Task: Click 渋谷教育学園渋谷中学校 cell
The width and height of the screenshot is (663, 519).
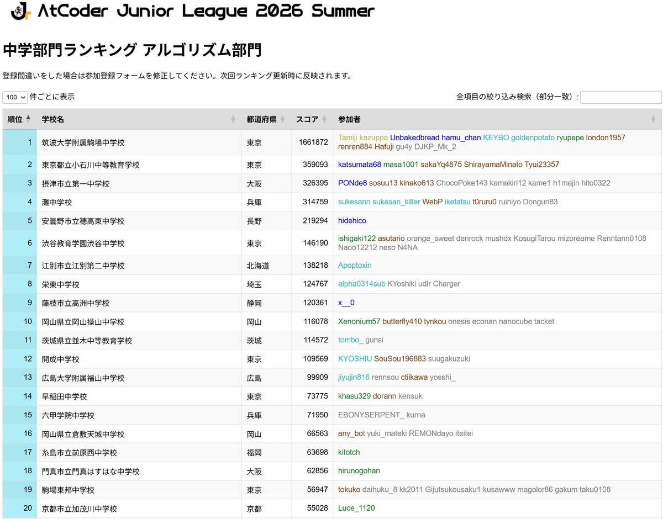Action: 139,243
